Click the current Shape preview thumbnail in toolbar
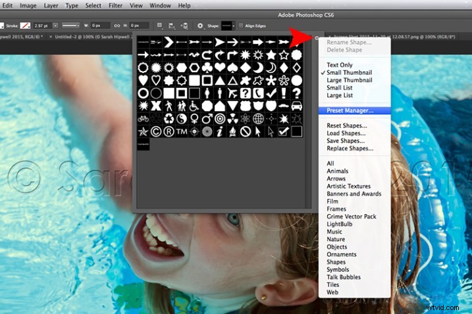This screenshot has height=314, width=472. (226, 26)
